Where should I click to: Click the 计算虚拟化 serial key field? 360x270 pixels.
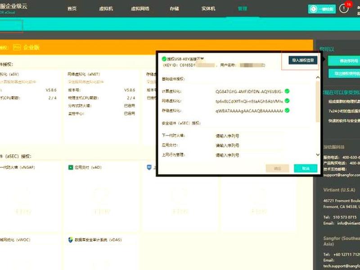(249, 92)
